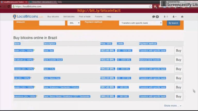
Task: Open the bitcoin wallet balance icon
Action: (x=166, y=17)
